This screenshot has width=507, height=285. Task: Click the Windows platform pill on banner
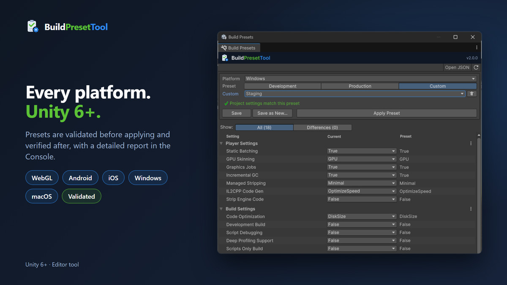click(x=148, y=178)
